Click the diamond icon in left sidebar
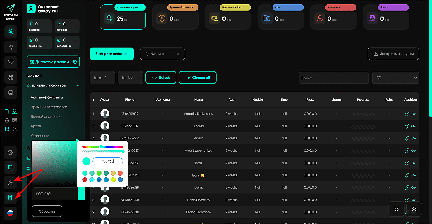Image resolution: width=432 pixels, height=224 pixels. coord(11,62)
